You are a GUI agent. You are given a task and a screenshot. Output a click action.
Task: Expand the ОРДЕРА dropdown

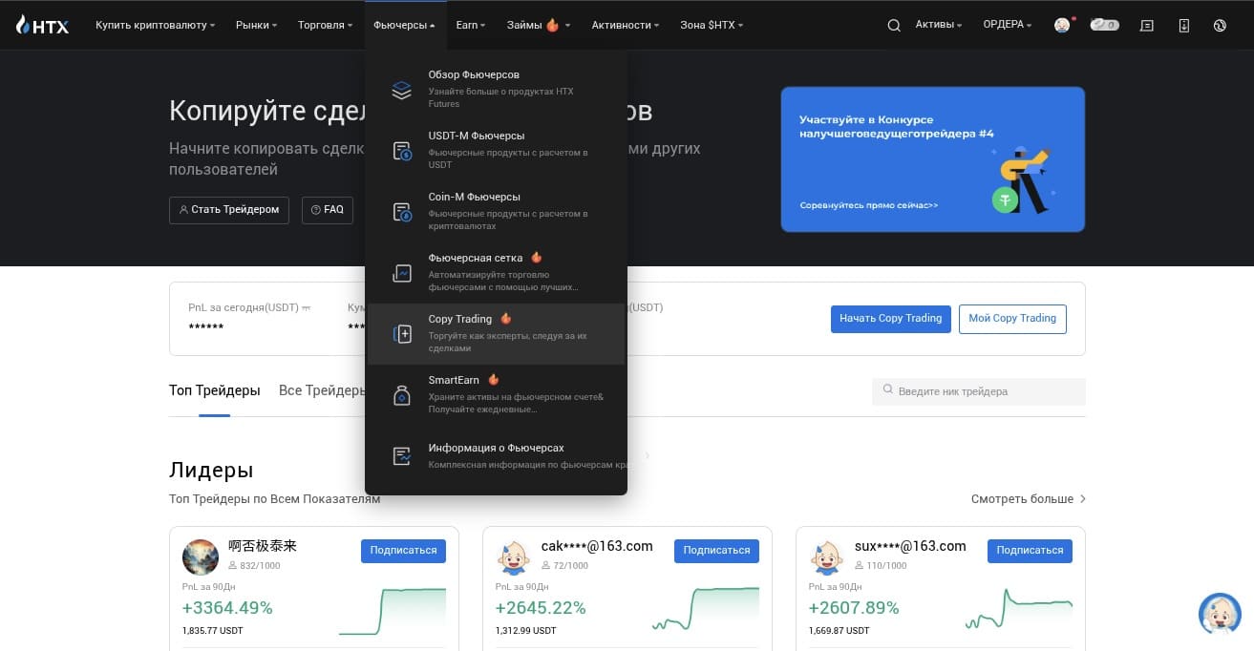1008,25
